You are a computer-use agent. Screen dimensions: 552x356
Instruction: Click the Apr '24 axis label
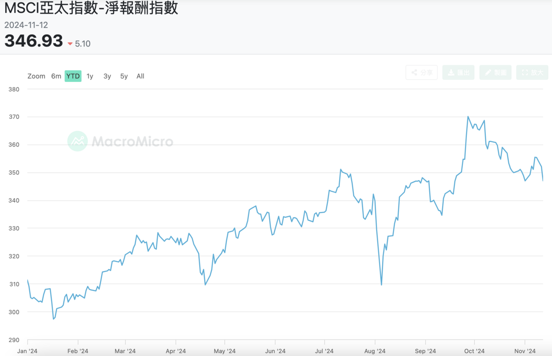tap(176, 351)
